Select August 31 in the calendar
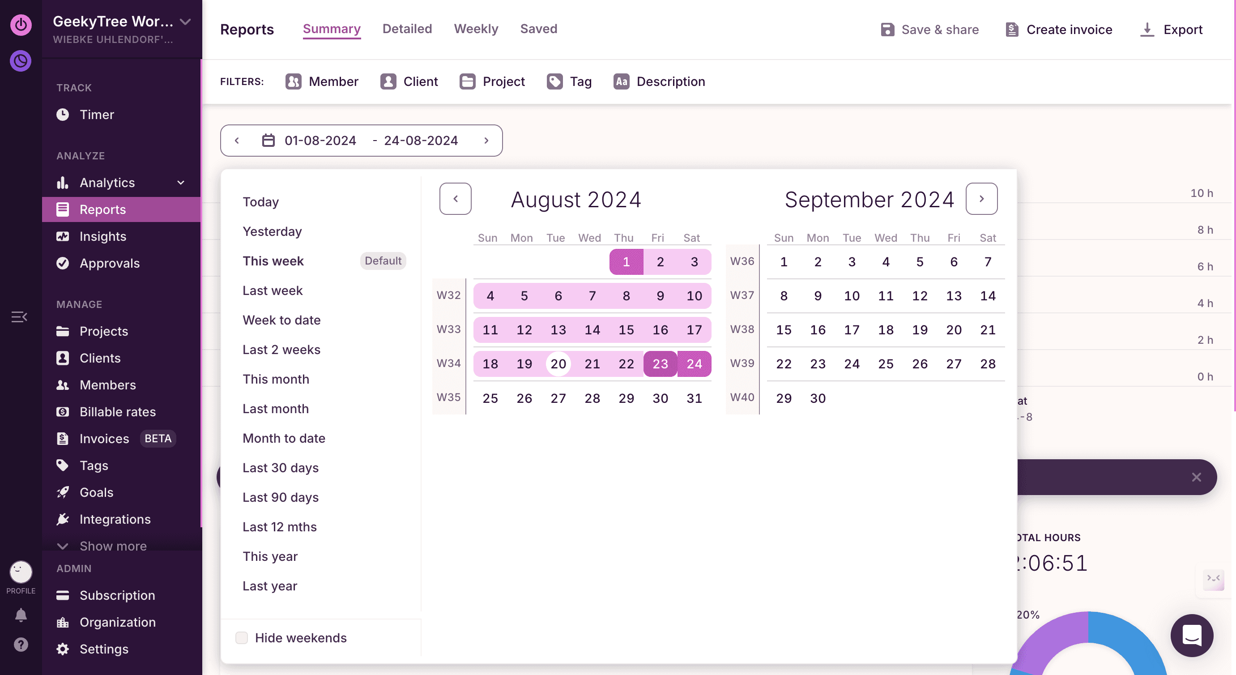The height and width of the screenshot is (675, 1236). click(x=694, y=398)
